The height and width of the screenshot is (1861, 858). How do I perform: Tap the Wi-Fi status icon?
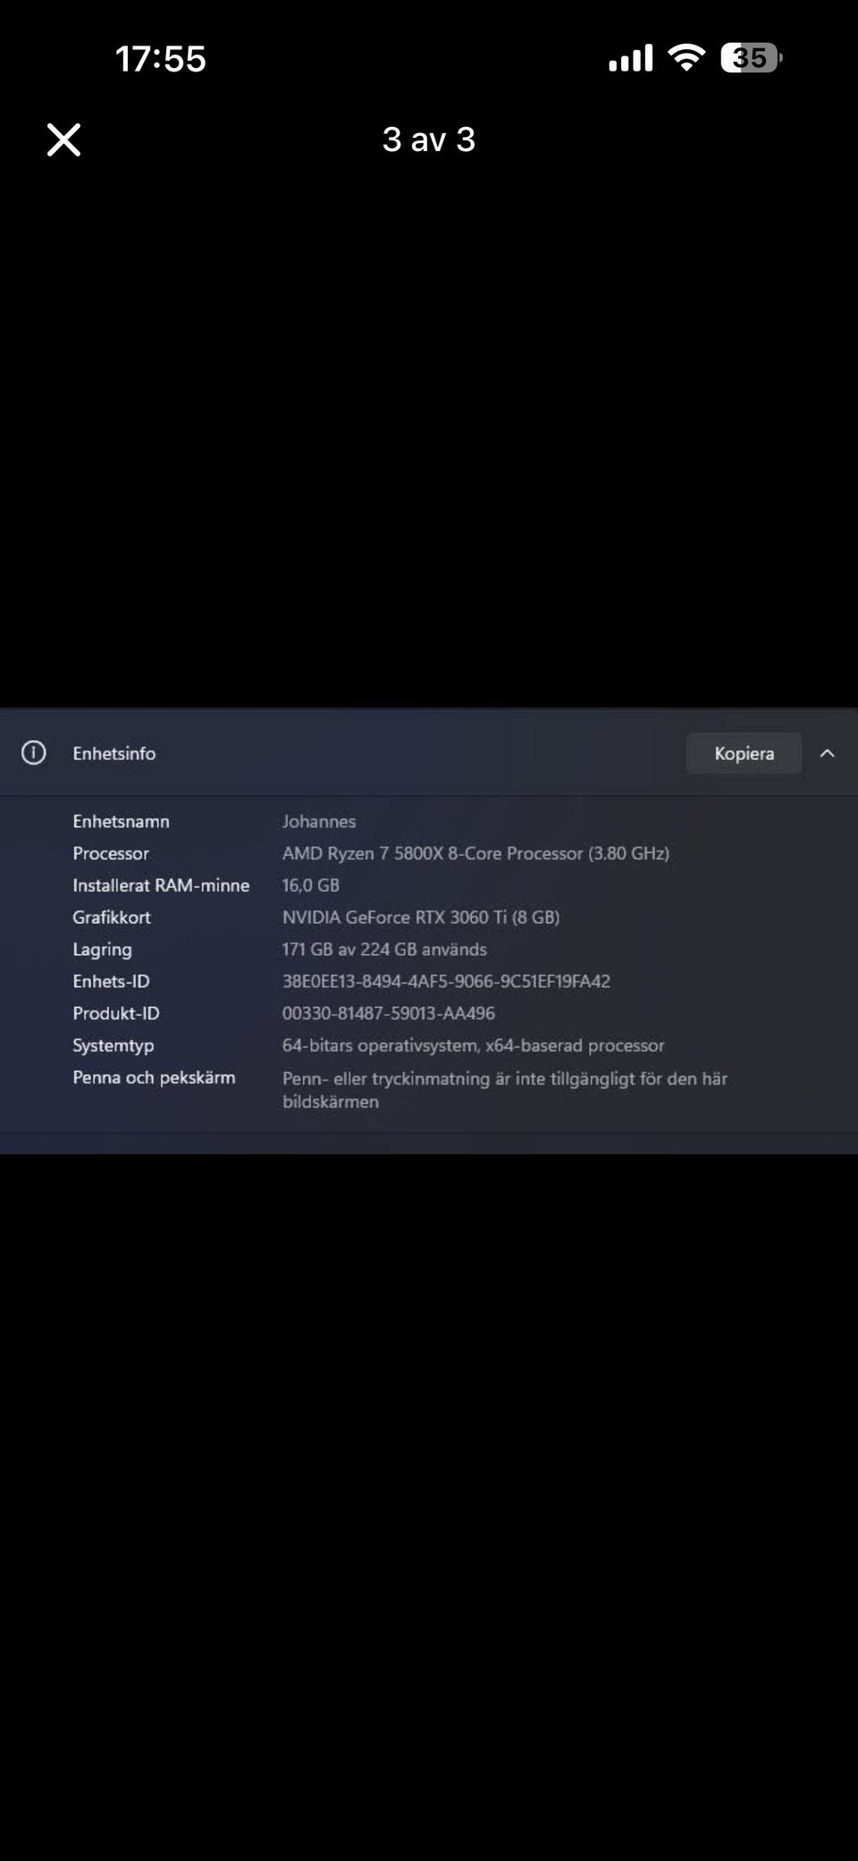click(x=686, y=58)
